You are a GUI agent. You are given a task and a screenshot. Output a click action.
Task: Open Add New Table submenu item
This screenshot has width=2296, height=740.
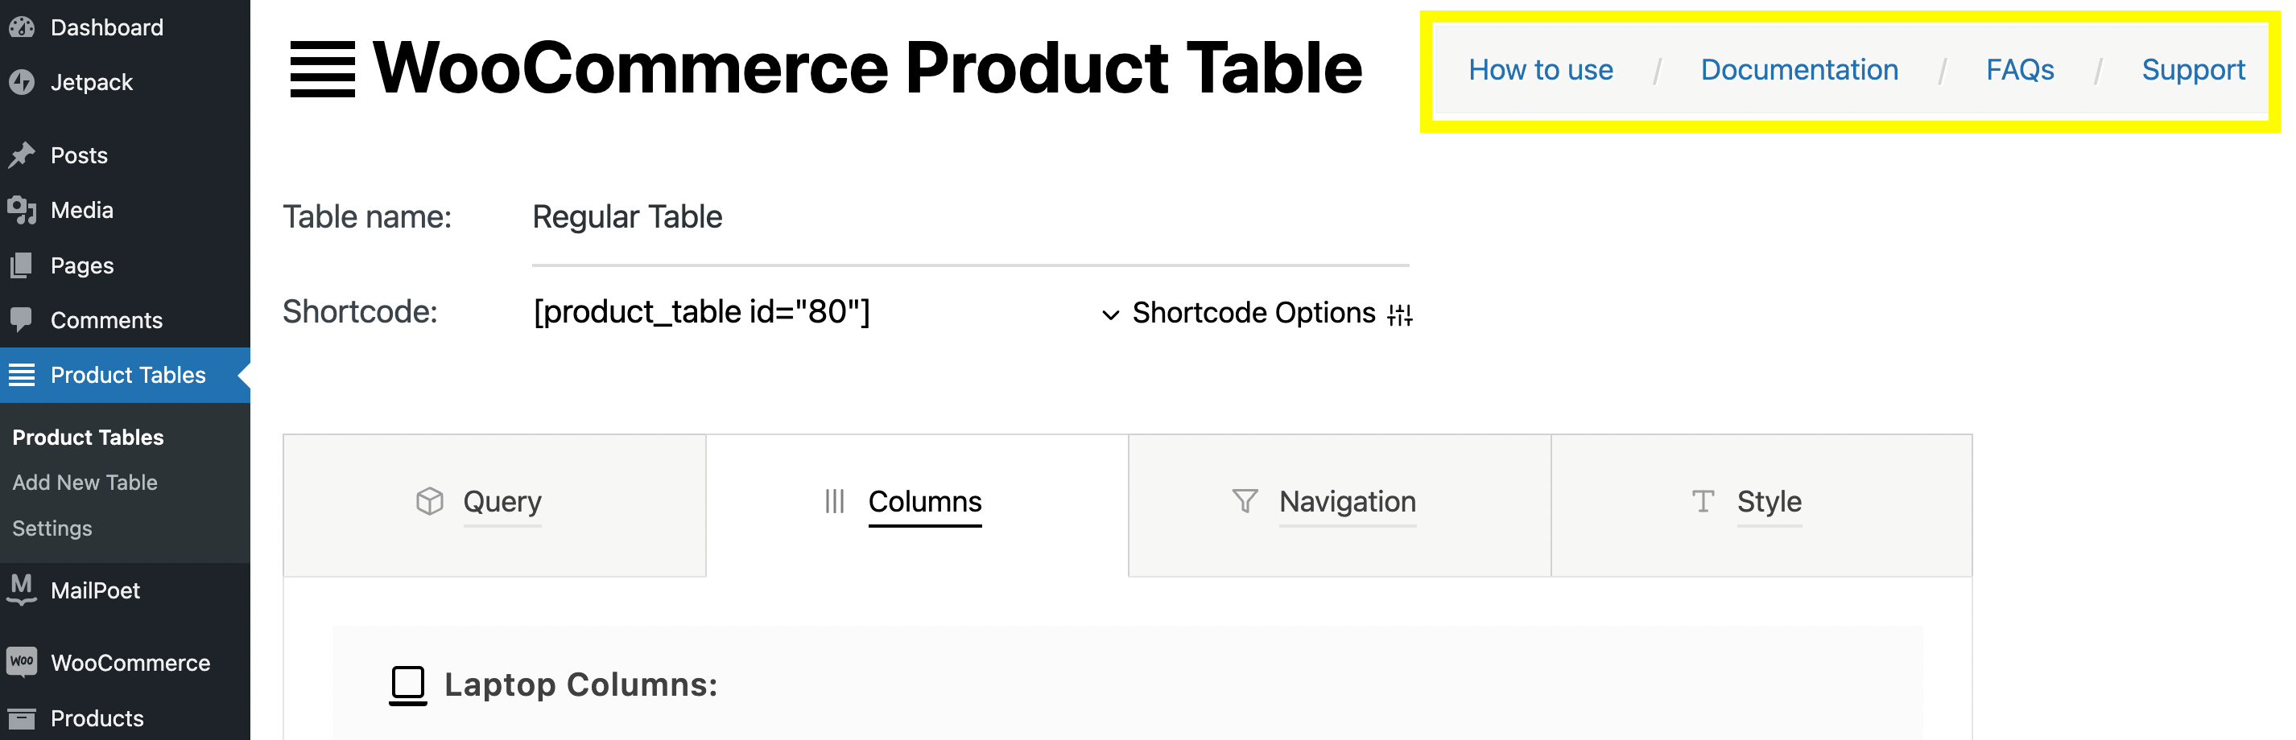85,482
